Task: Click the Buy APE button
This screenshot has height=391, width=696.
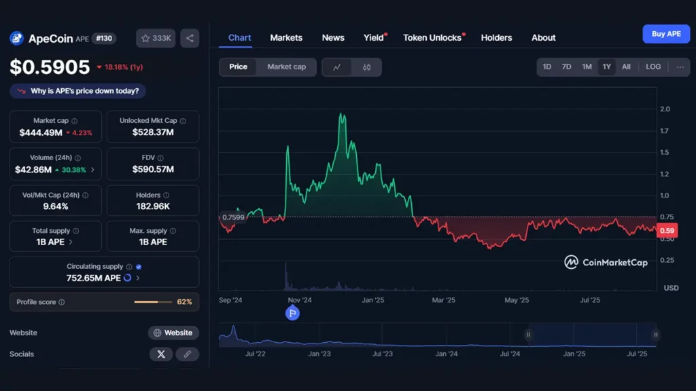Action: point(666,34)
